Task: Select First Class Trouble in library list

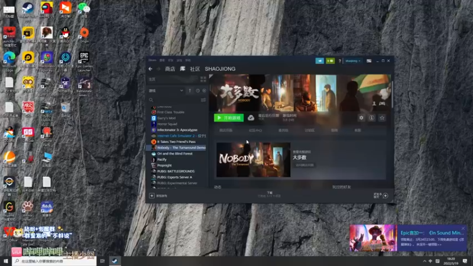Action: (x=170, y=112)
